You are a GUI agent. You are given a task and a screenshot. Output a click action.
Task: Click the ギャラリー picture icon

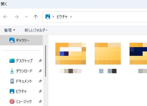click(x=12, y=40)
